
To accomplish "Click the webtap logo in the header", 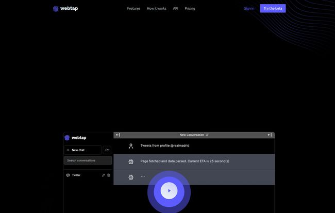I will (65, 9).
